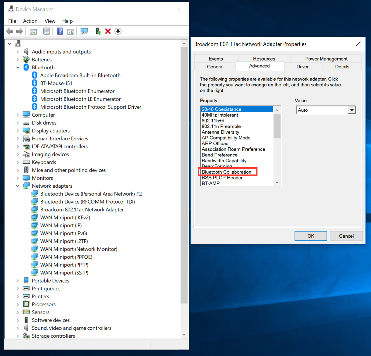
Task: Click the Disable device down-arrow icon
Action: (118, 31)
